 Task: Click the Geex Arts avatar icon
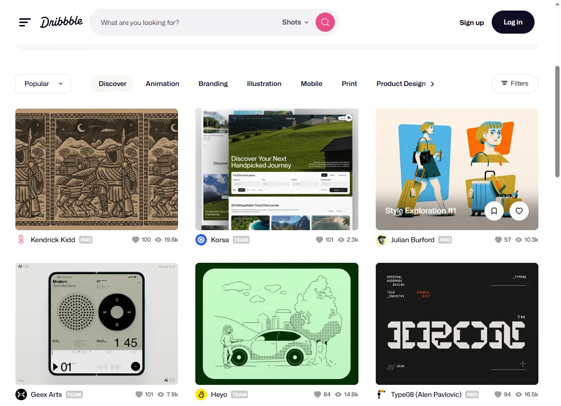tap(21, 394)
